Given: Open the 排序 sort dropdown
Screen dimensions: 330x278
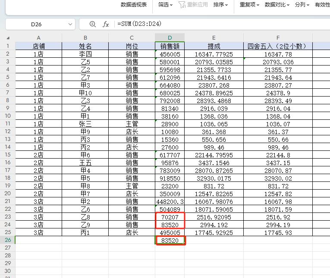Looking at the screenshot, I should click(220, 5).
